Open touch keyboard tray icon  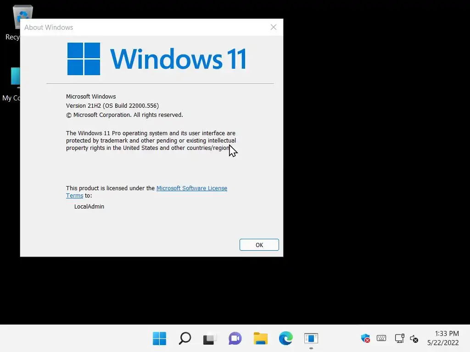pyautogui.click(x=381, y=339)
